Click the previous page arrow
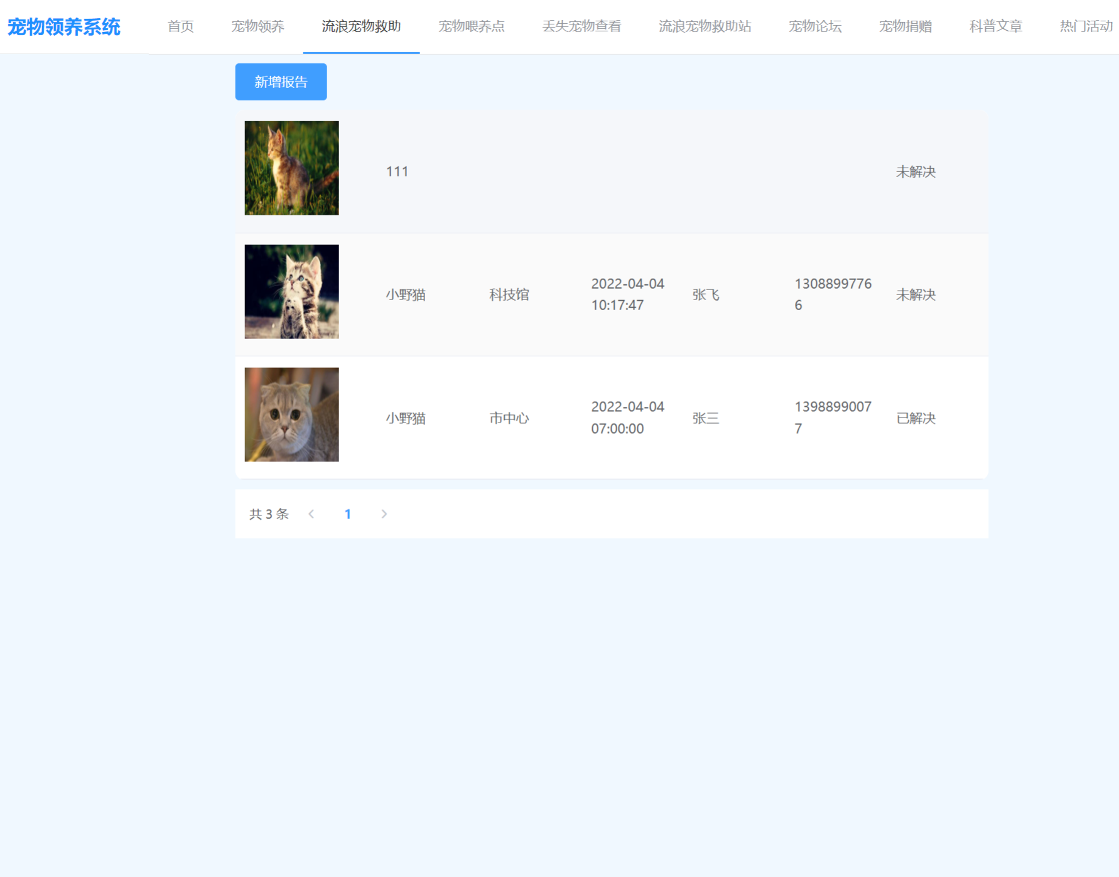The image size is (1119, 877). pyautogui.click(x=311, y=514)
